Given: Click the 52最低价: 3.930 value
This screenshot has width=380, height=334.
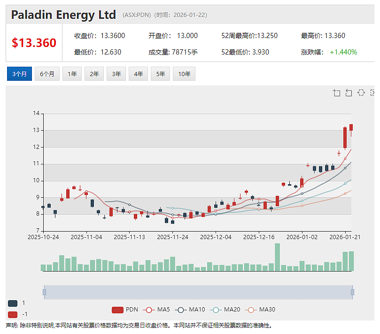Looking at the screenshot, I should (245, 52).
